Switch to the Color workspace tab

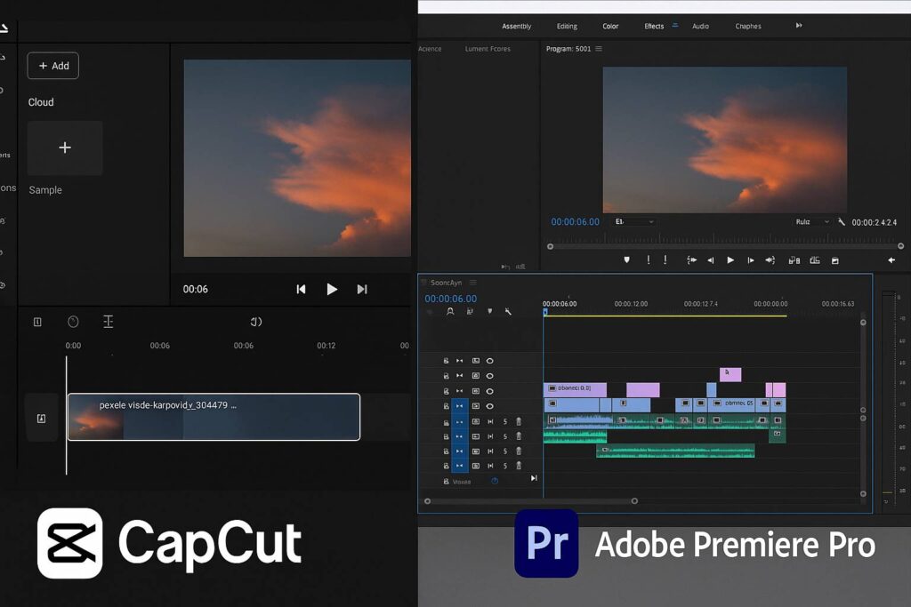[610, 27]
